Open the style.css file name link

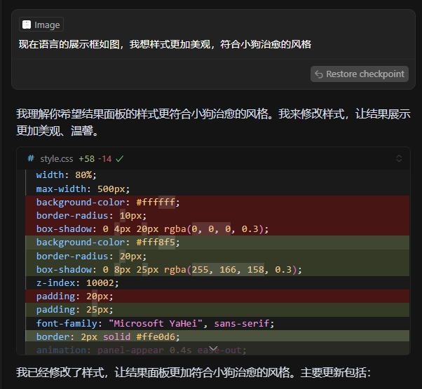pyautogui.click(x=56, y=159)
